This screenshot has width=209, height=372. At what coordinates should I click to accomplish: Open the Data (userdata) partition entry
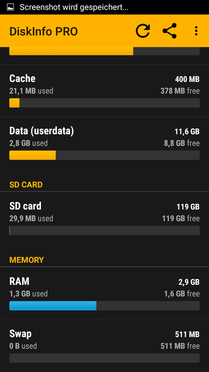(x=104, y=143)
